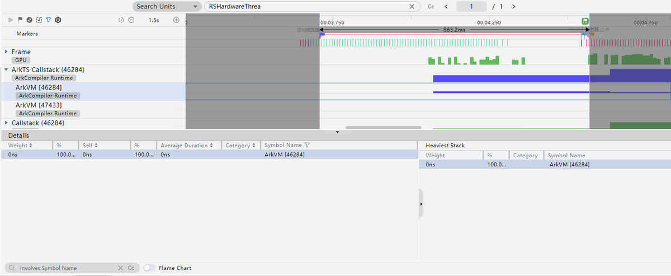Expand the Frame track row
The width and height of the screenshot is (671, 276).
pyautogui.click(x=6, y=52)
